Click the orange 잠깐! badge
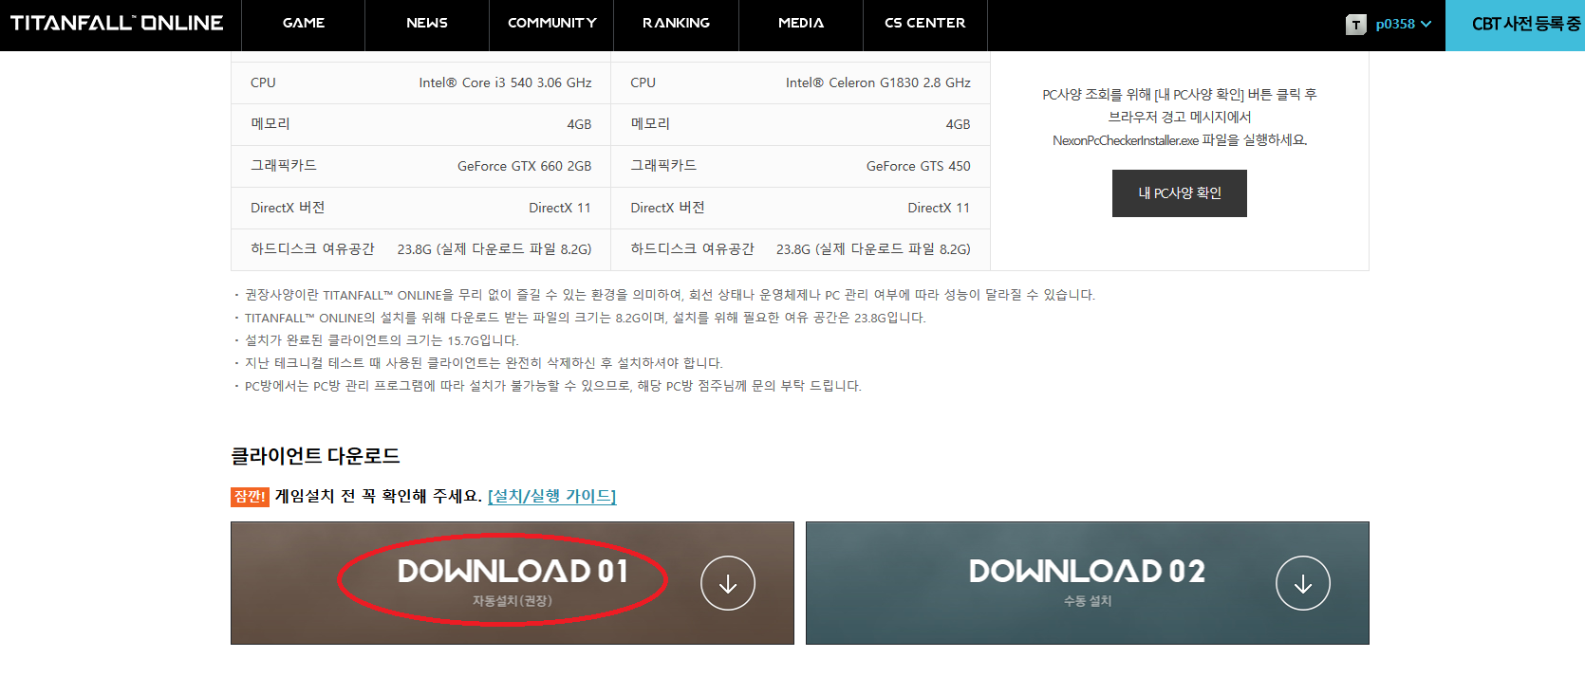The image size is (1585, 676). click(x=250, y=497)
